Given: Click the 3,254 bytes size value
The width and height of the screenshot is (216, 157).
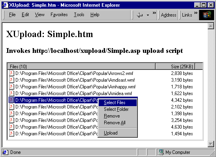Looking at the screenshot, I should click(x=182, y=120).
